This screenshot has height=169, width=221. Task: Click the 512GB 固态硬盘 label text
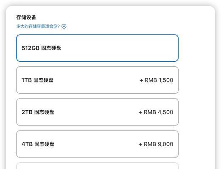[42, 48]
